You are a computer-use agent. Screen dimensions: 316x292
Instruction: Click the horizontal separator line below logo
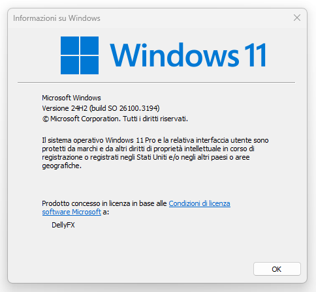pyautogui.click(x=156, y=83)
